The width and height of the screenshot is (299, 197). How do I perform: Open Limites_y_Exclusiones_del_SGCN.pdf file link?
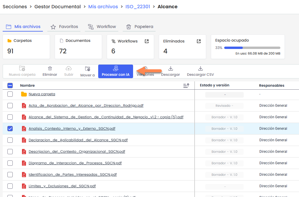(x=62, y=186)
